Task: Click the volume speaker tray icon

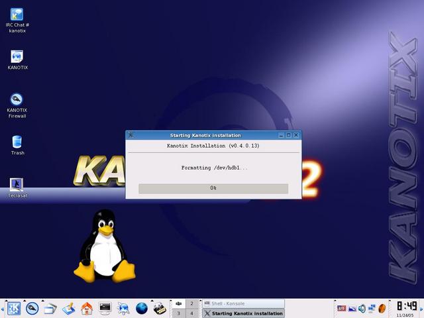Action: [x=362, y=308]
